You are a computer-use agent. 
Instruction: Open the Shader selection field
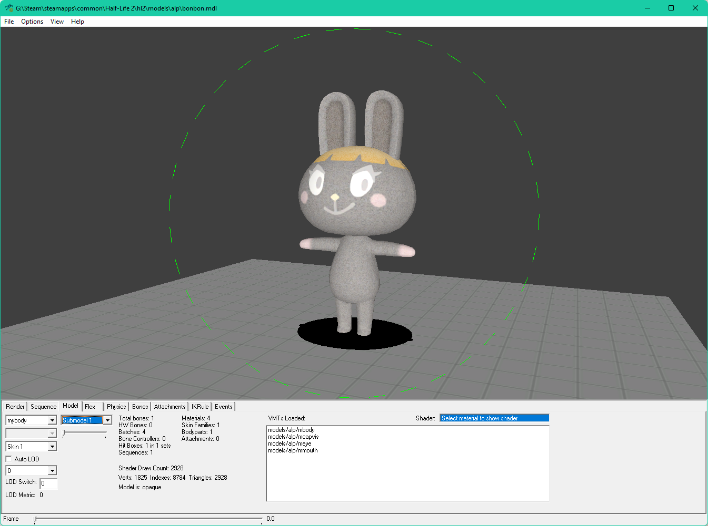click(494, 418)
